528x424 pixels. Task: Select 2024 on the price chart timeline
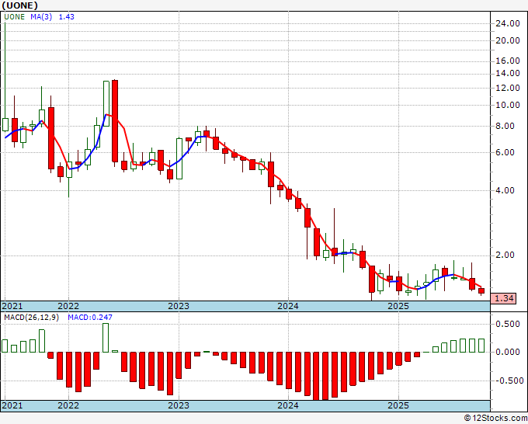289,306
